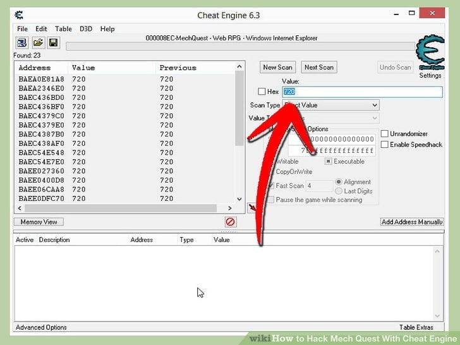Select the Last Digits radio button
The height and width of the screenshot is (345, 460).
[339, 191]
